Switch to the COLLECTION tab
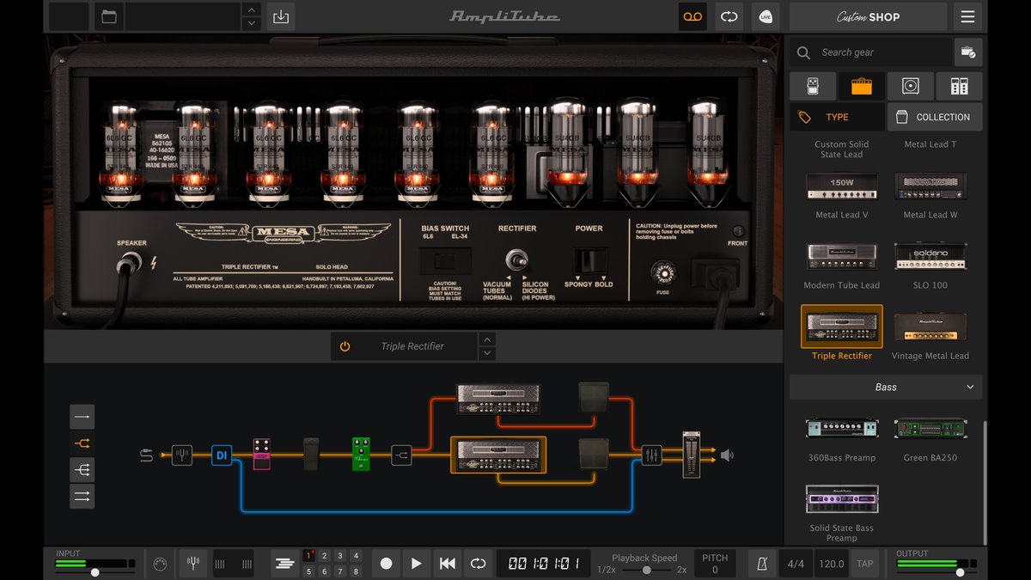The image size is (1031, 580). point(935,117)
